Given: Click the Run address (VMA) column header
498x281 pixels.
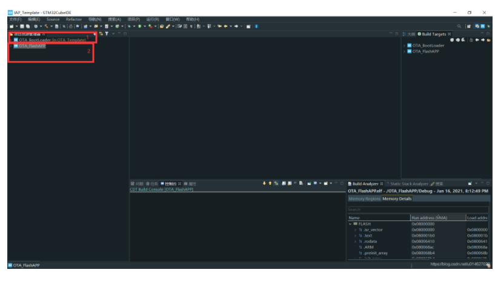Looking at the screenshot, I should click(429, 217).
